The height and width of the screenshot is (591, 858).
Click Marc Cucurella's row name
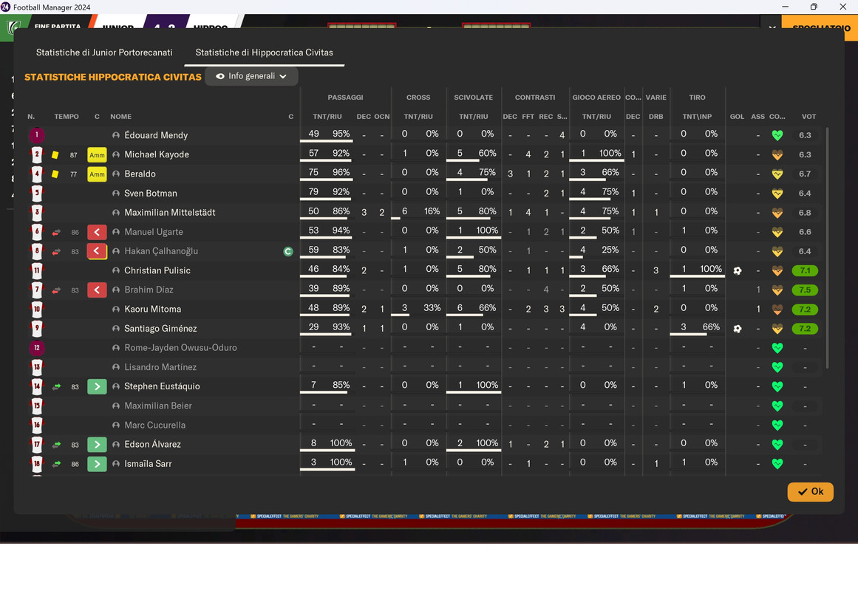click(155, 426)
